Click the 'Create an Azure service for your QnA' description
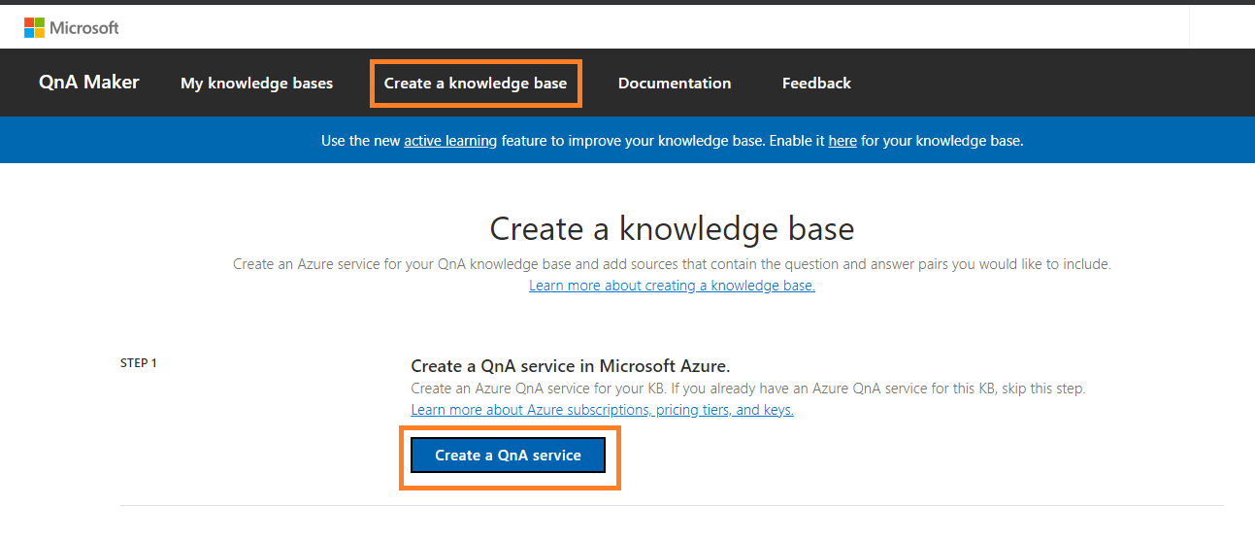The width and height of the screenshot is (1255, 541). click(x=672, y=264)
